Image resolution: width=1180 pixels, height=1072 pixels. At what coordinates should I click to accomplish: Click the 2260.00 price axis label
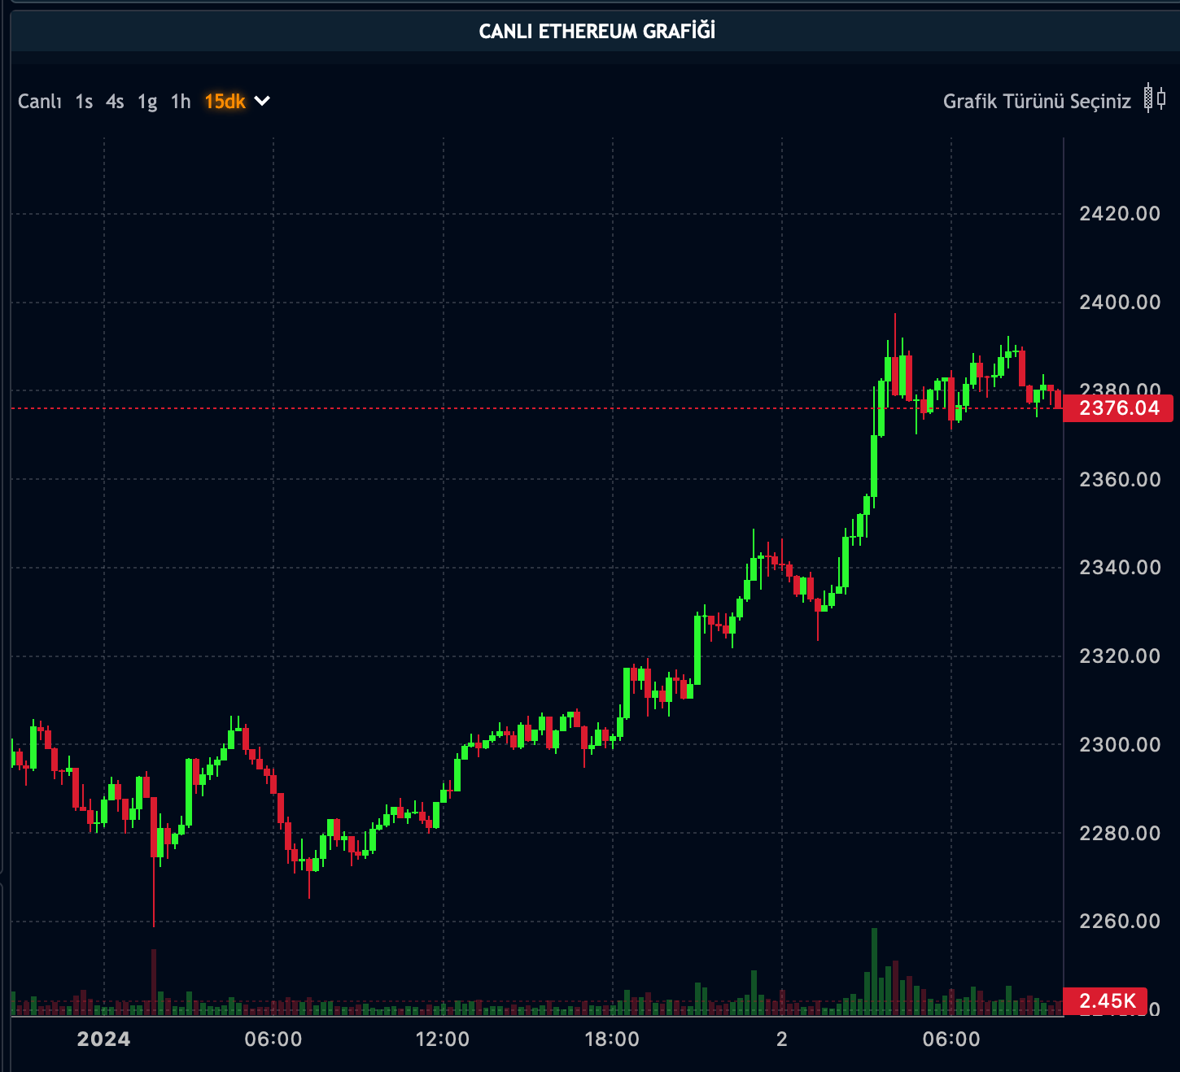click(1120, 921)
